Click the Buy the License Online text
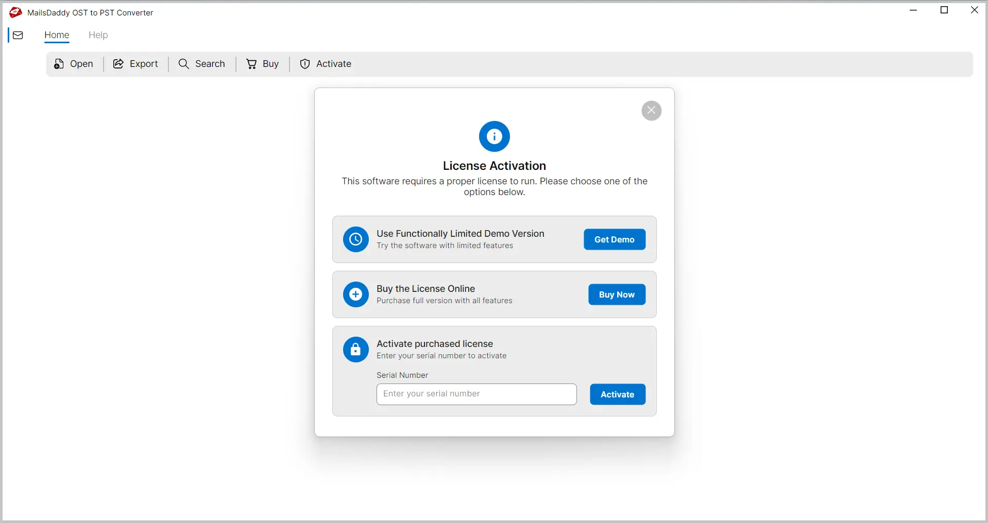Viewport: 988px width, 523px height. [x=426, y=289]
